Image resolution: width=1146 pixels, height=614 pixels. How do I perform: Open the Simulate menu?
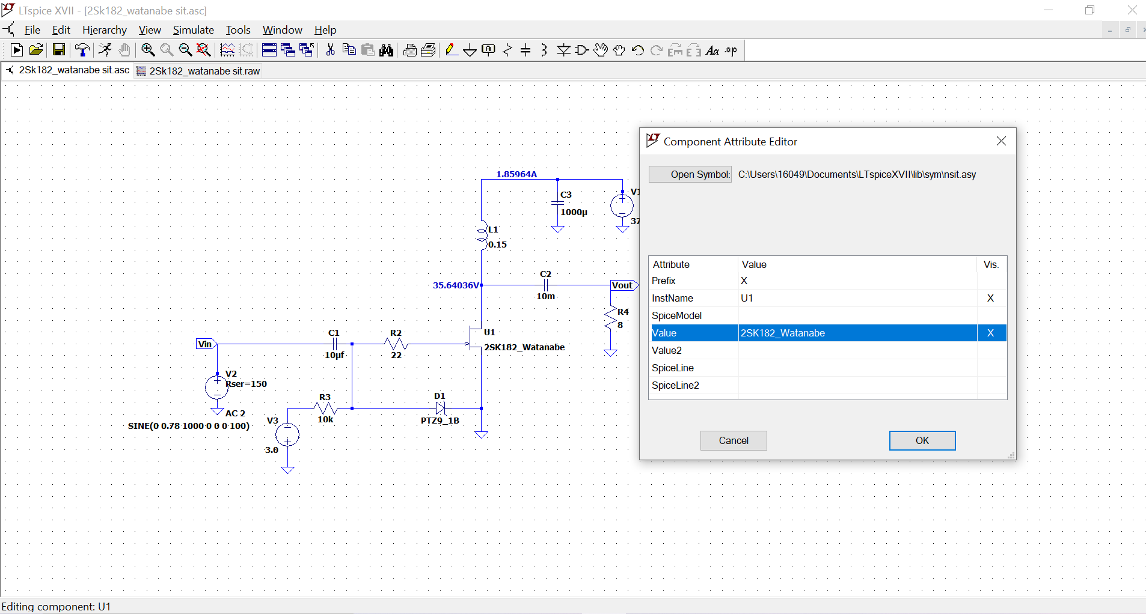[x=194, y=30]
